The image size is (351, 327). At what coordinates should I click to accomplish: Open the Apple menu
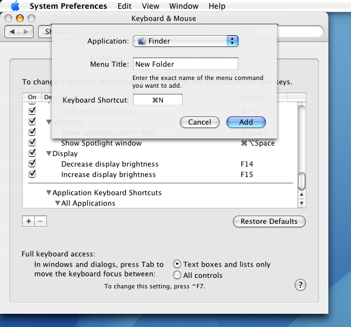15,6
